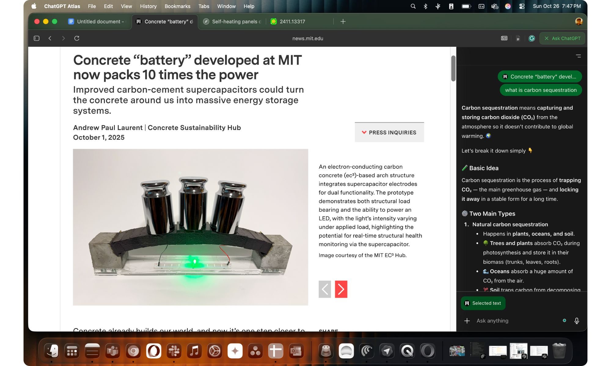Show the previous image with the gray arrow
611x366 pixels.
(325, 289)
